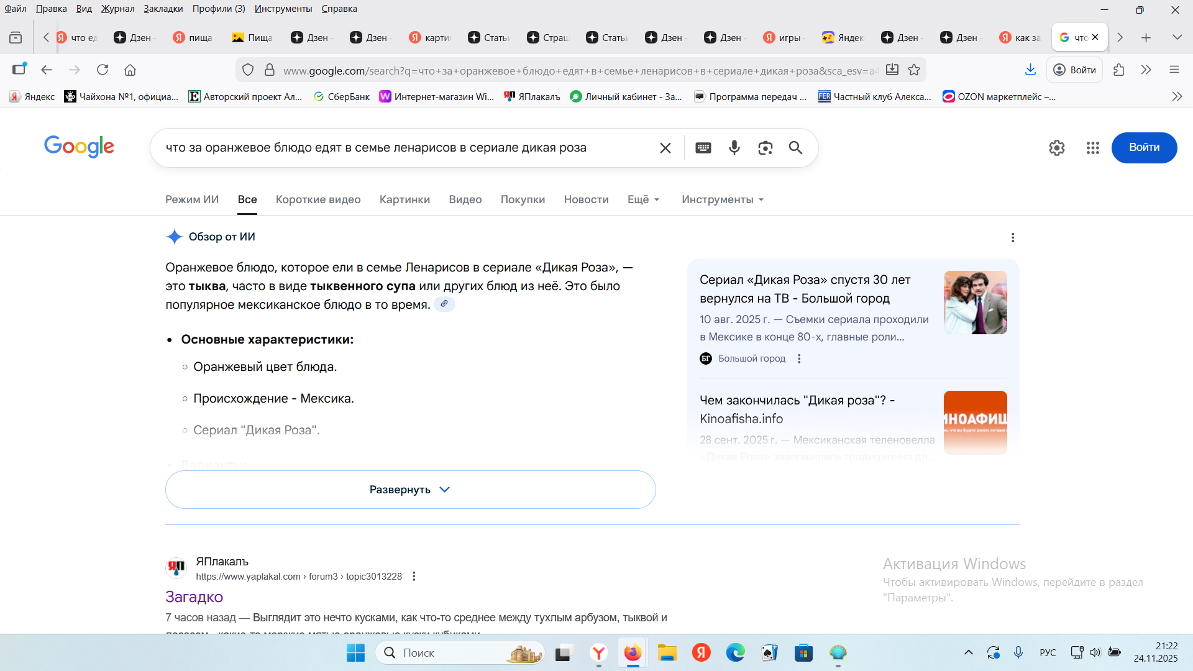This screenshot has height=671, width=1193.
Task: Open new browser tab
Action: click(x=1146, y=38)
